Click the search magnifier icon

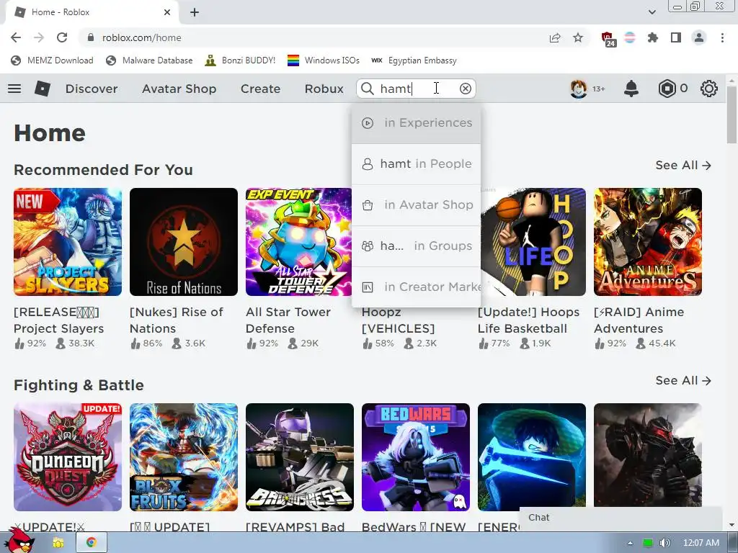368,89
